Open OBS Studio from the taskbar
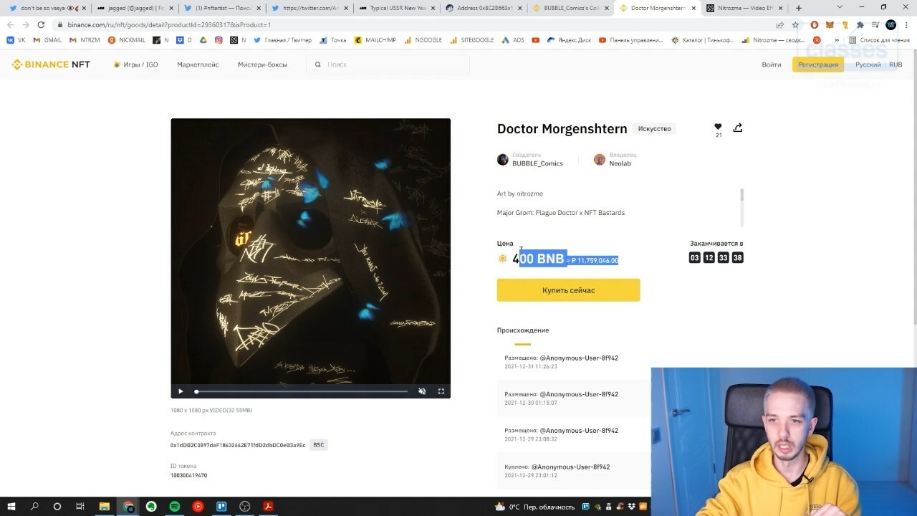Image resolution: width=917 pixels, height=516 pixels. point(244,506)
